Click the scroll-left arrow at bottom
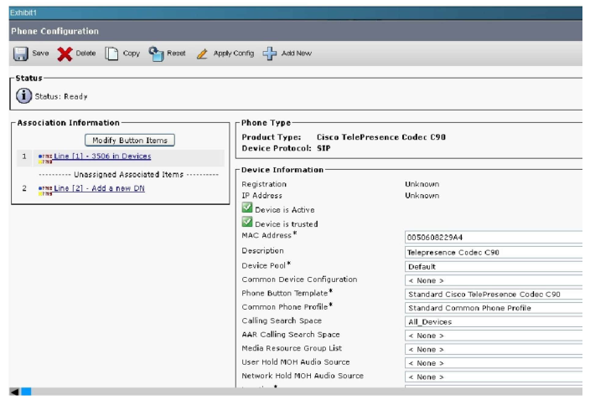This screenshot has height=400, width=590. click(x=14, y=392)
